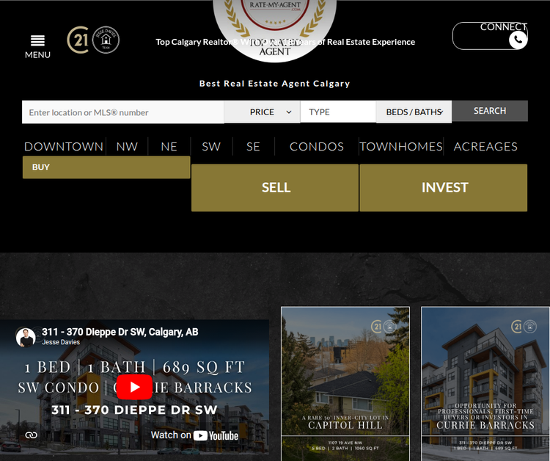Click the phone icon in CONNECT

click(x=518, y=40)
